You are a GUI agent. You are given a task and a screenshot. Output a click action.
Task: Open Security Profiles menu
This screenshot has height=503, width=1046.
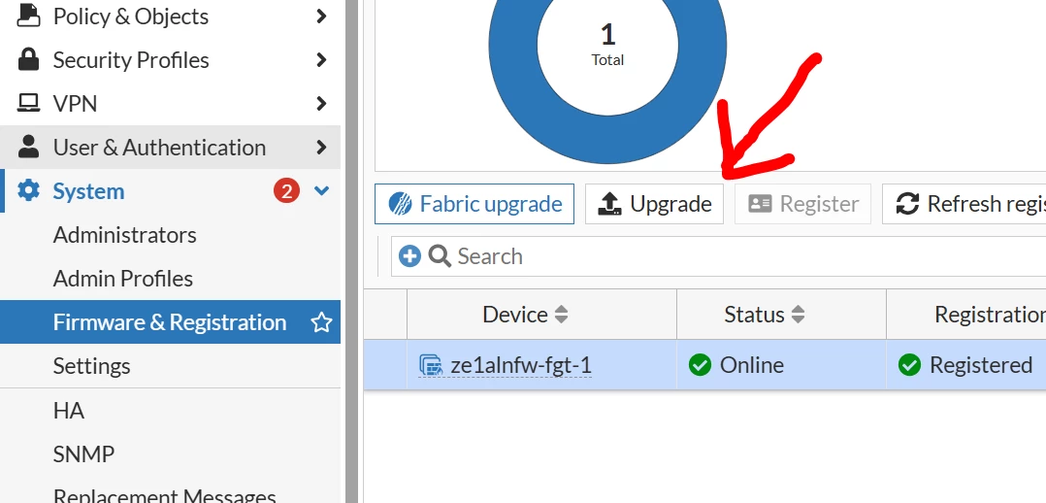pyautogui.click(x=170, y=60)
